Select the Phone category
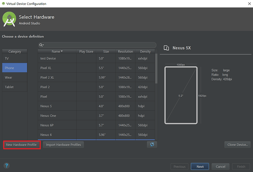This screenshot has width=253, height=172. pos(15,68)
